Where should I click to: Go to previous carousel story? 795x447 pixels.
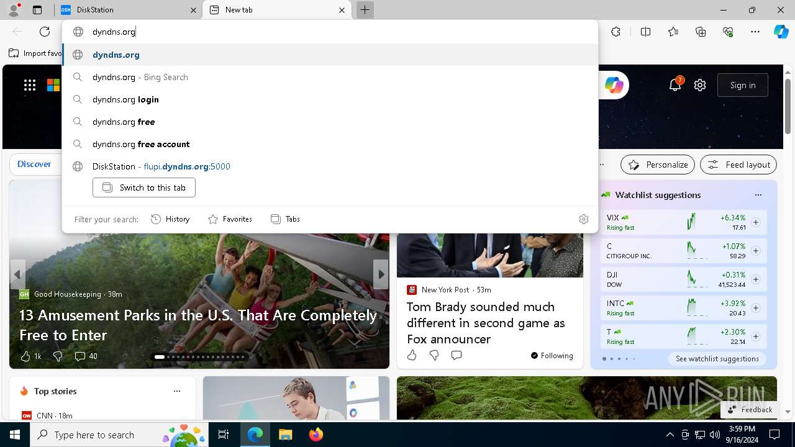click(x=17, y=274)
